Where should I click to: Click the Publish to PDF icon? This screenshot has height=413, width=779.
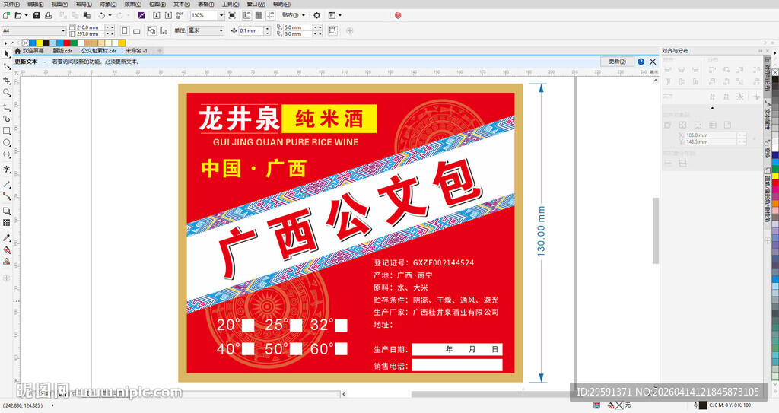(x=180, y=15)
